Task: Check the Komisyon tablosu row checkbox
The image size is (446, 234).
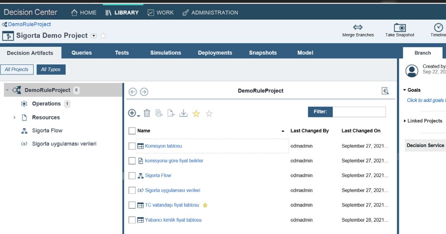Action: tap(132, 146)
